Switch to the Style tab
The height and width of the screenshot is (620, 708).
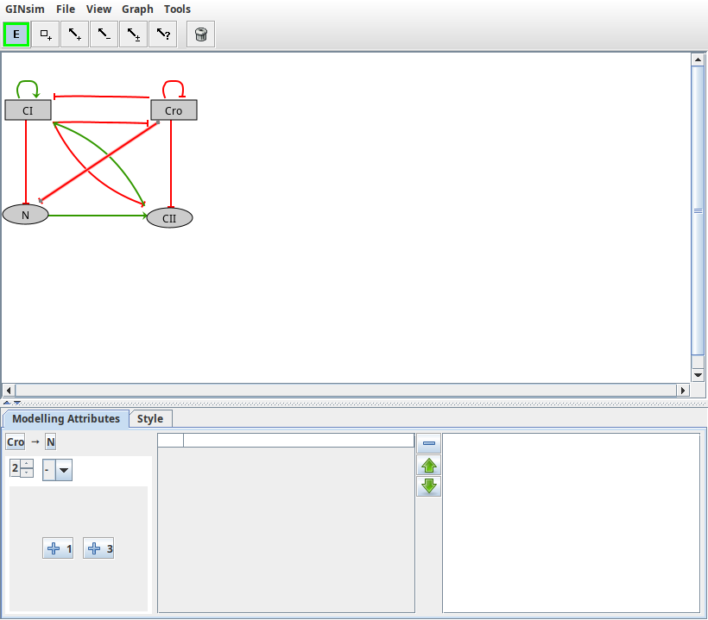(150, 418)
